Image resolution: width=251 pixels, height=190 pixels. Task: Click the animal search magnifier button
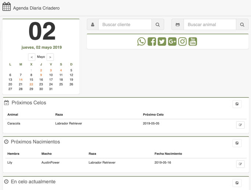pos(242,25)
